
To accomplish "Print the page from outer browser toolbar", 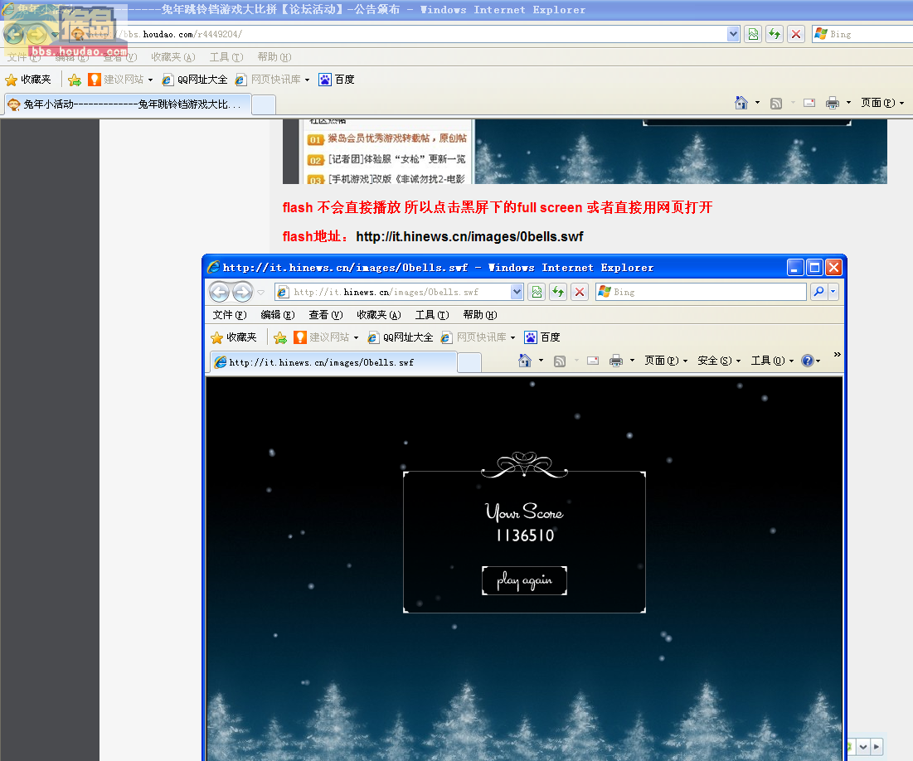I will [833, 103].
